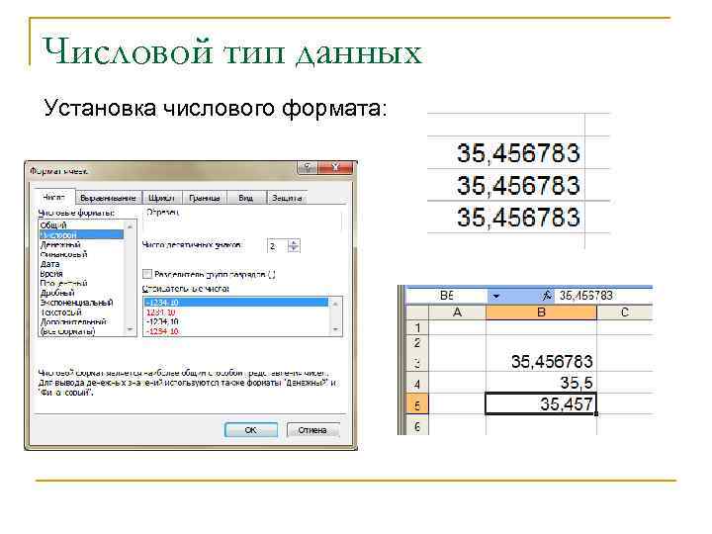Close the Формат ячеек dialog

tap(335, 167)
